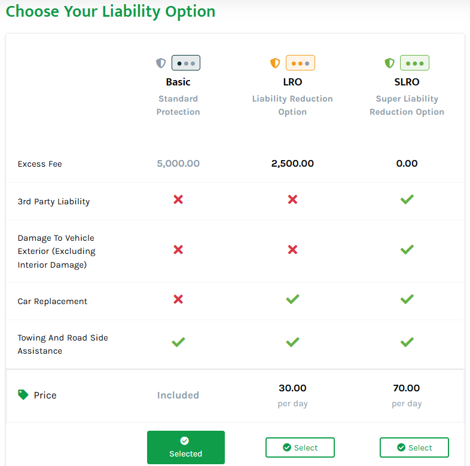Choose the LRO option with Select button

click(x=300, y=447)
